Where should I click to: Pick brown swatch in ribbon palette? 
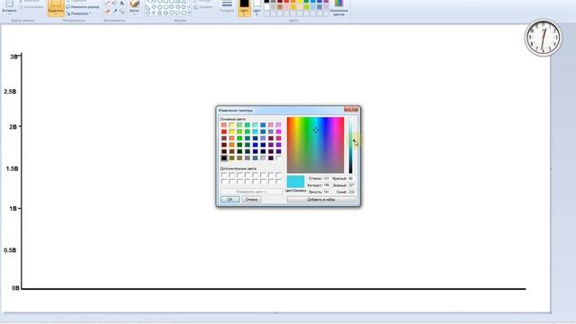pos(280,7)
